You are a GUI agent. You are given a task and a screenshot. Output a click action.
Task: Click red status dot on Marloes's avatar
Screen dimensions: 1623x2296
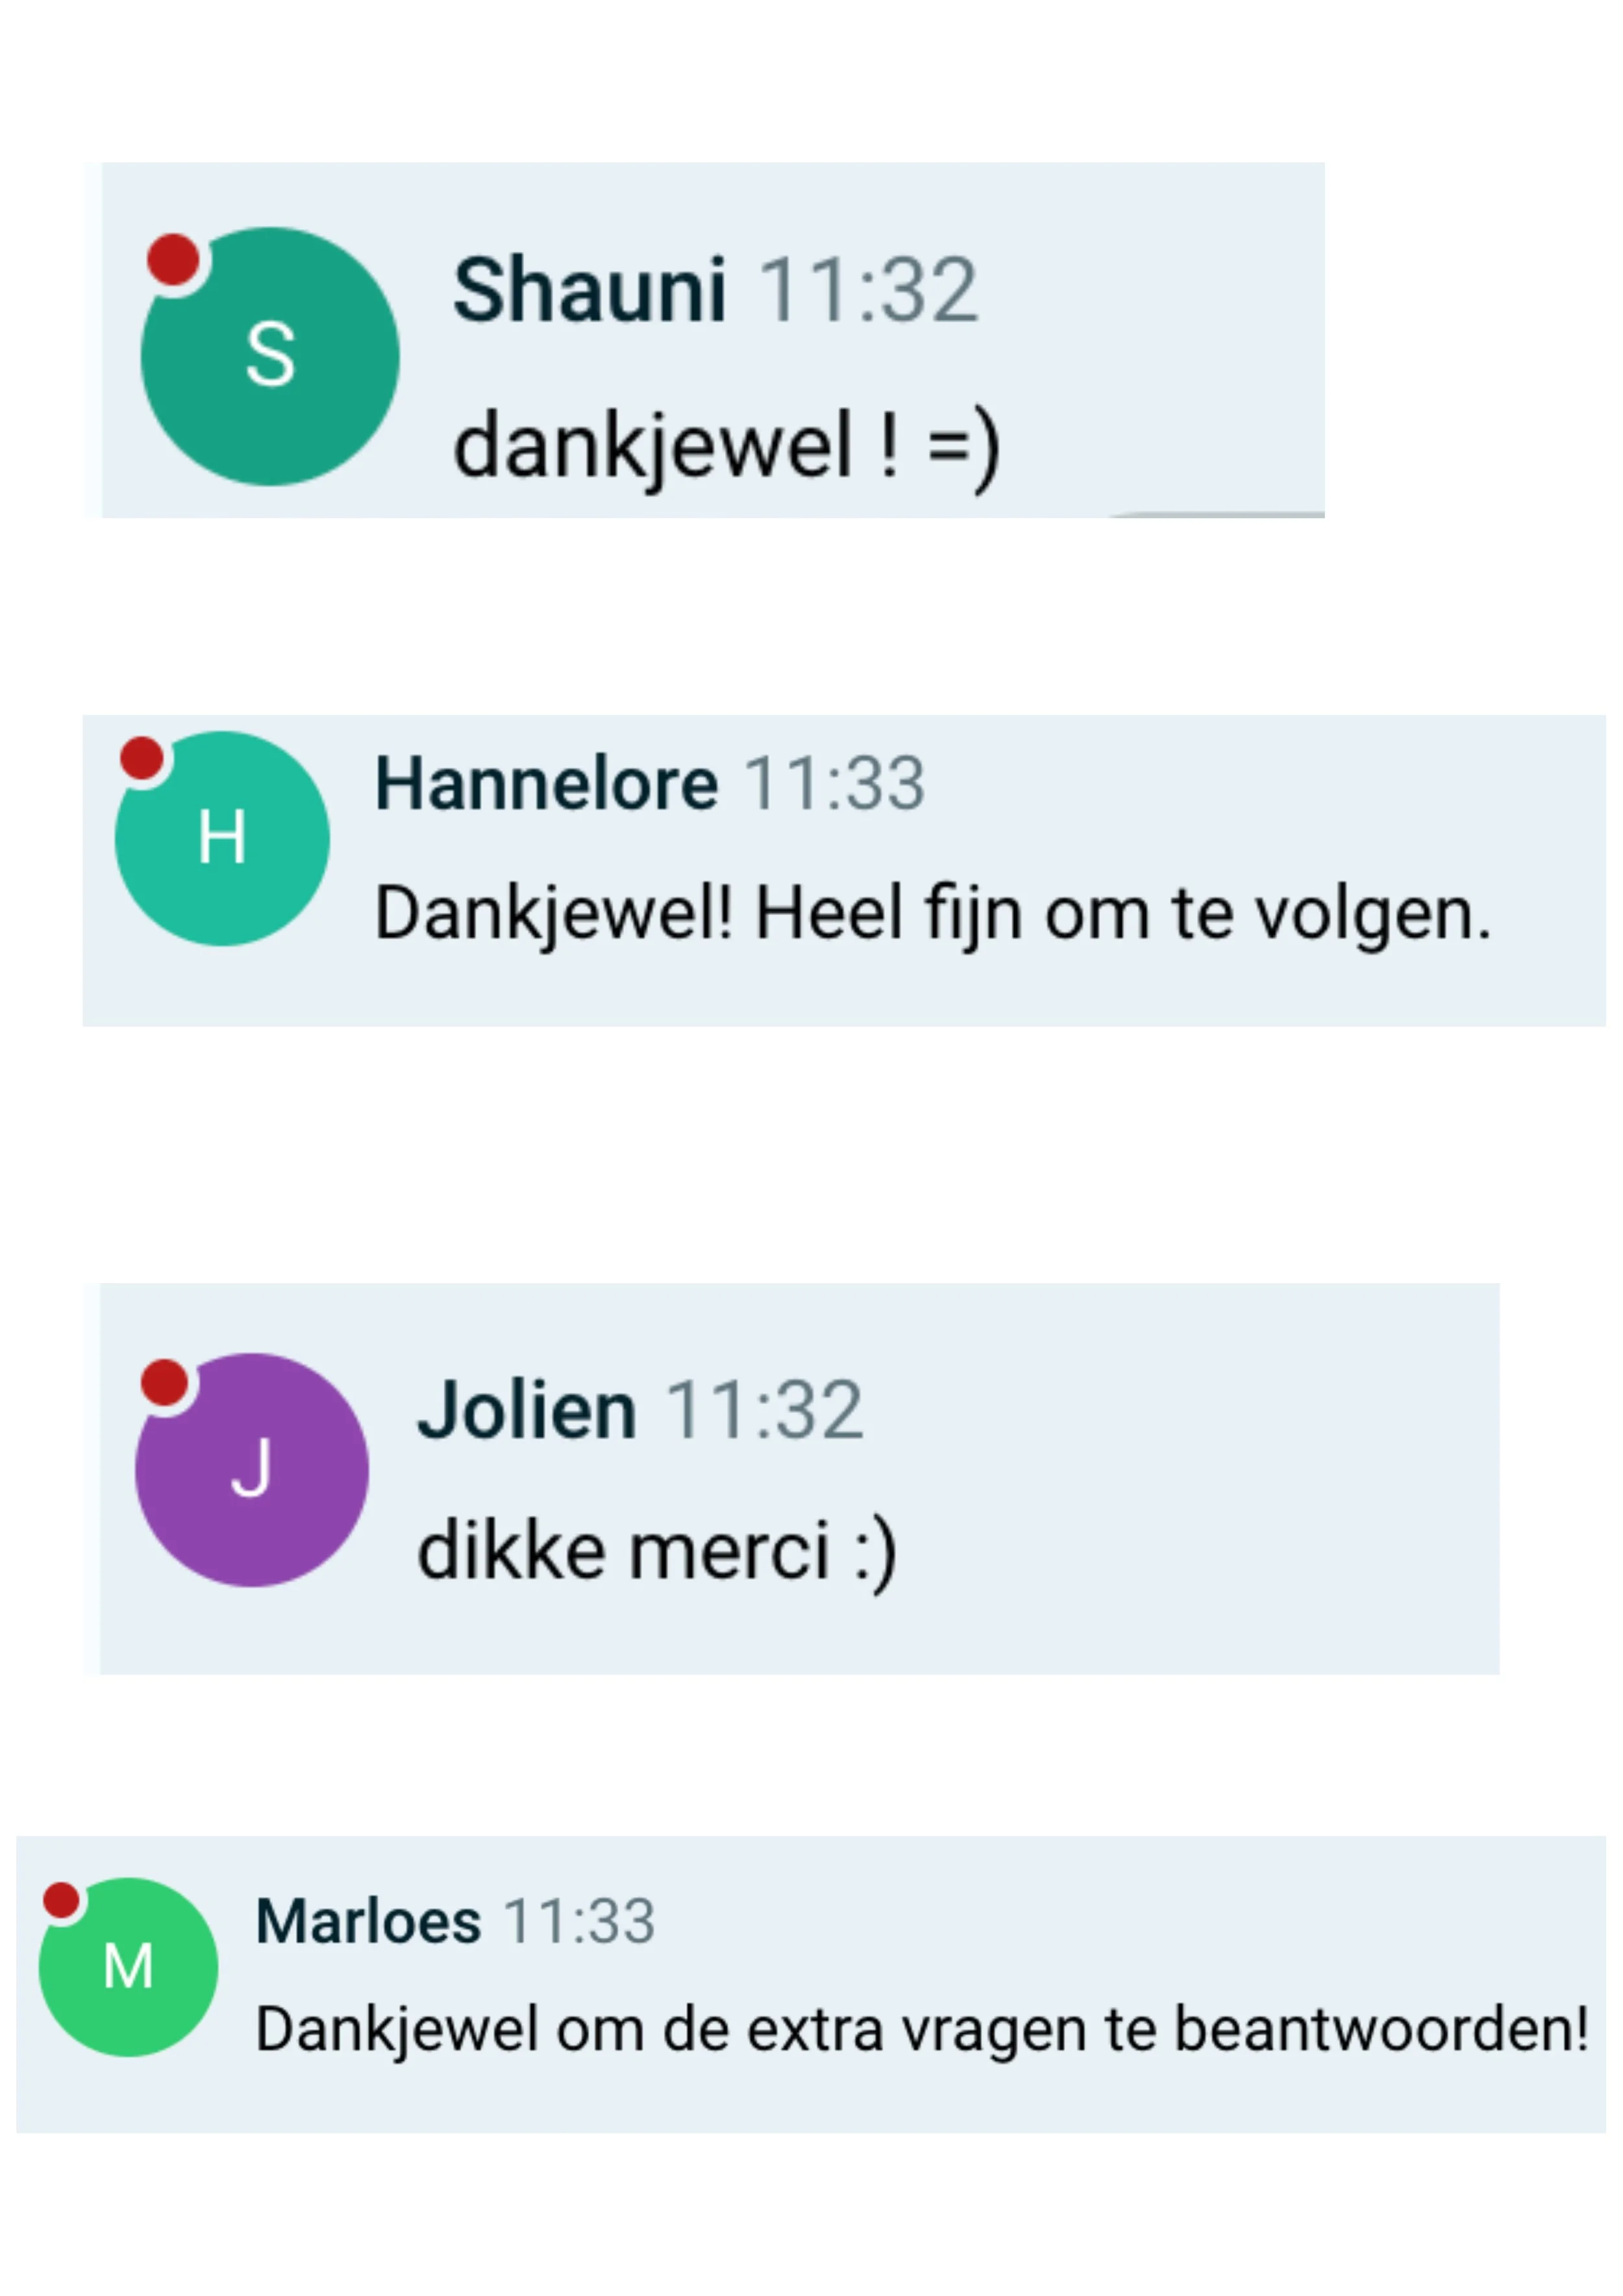point(61,1900)
